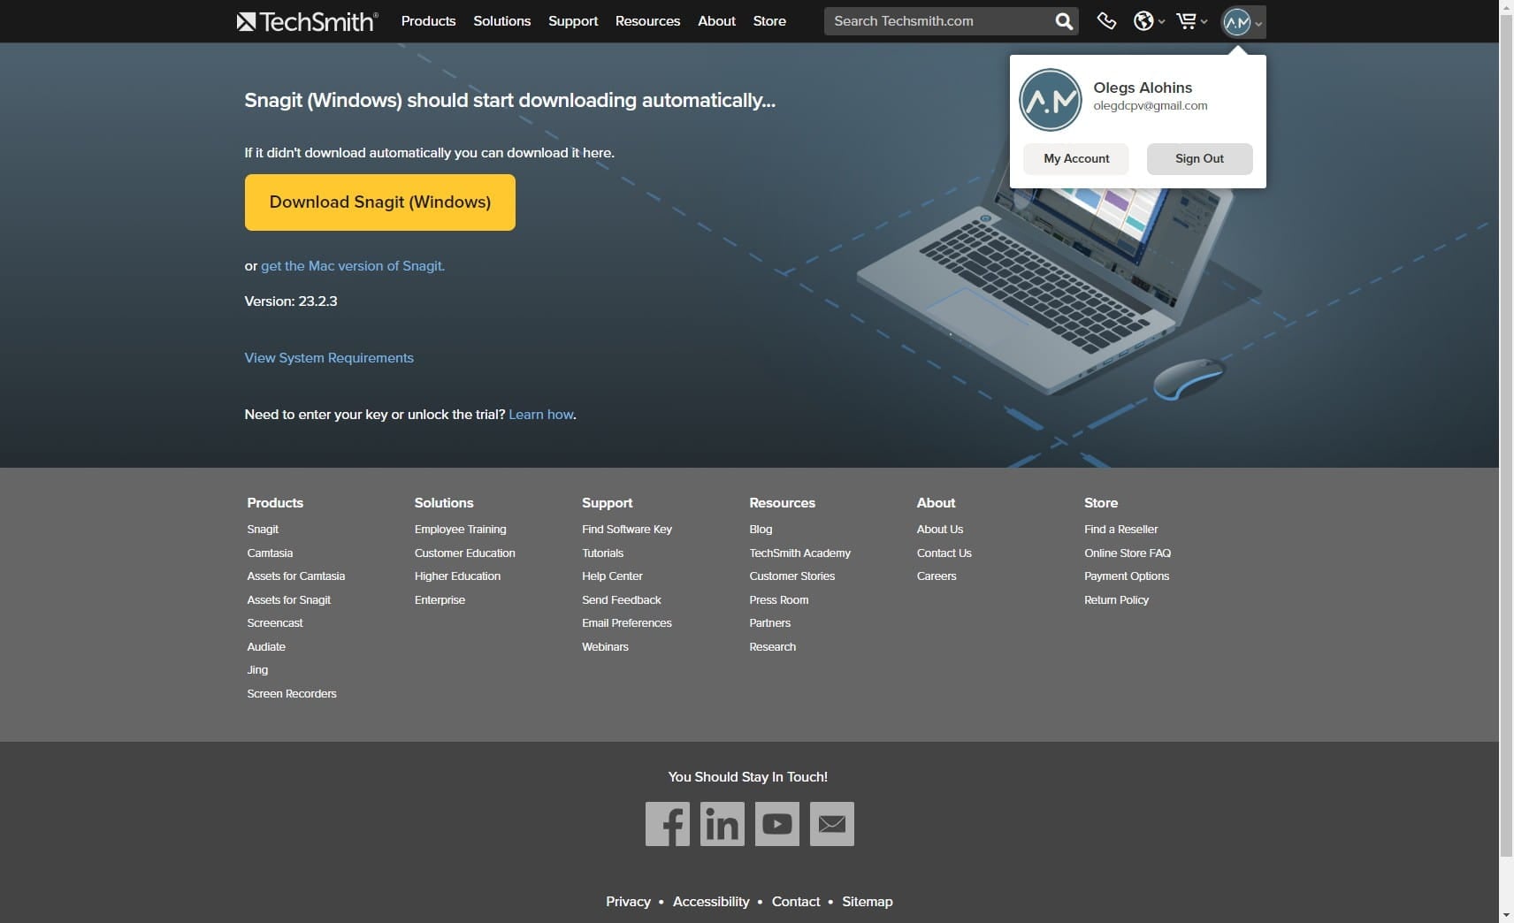Open the phone contact icon
The width and height of the screenshot is (1514, 923).
[x=1106, y=21]
